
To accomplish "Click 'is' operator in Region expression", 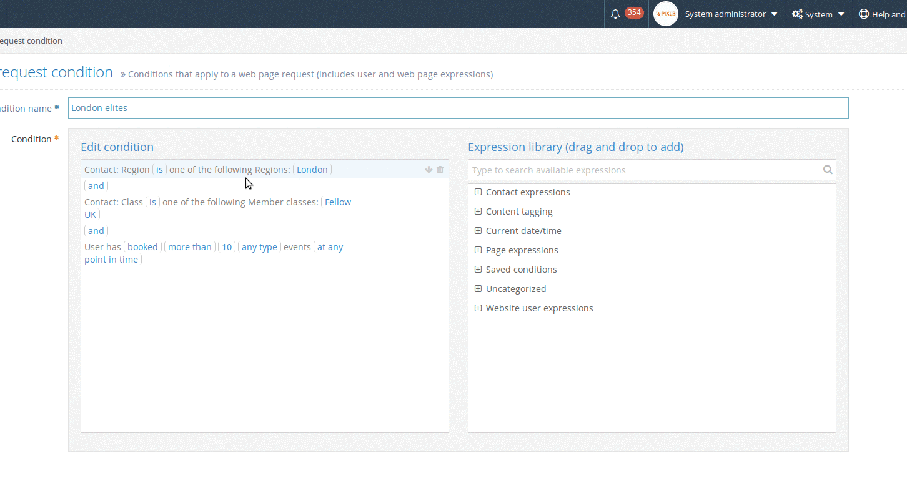I will pyautogui.click(x=159, y=170).
